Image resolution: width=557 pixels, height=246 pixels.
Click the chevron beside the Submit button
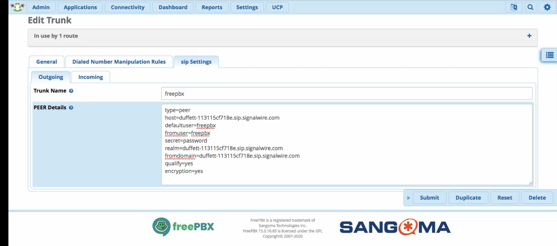(408, 197)
